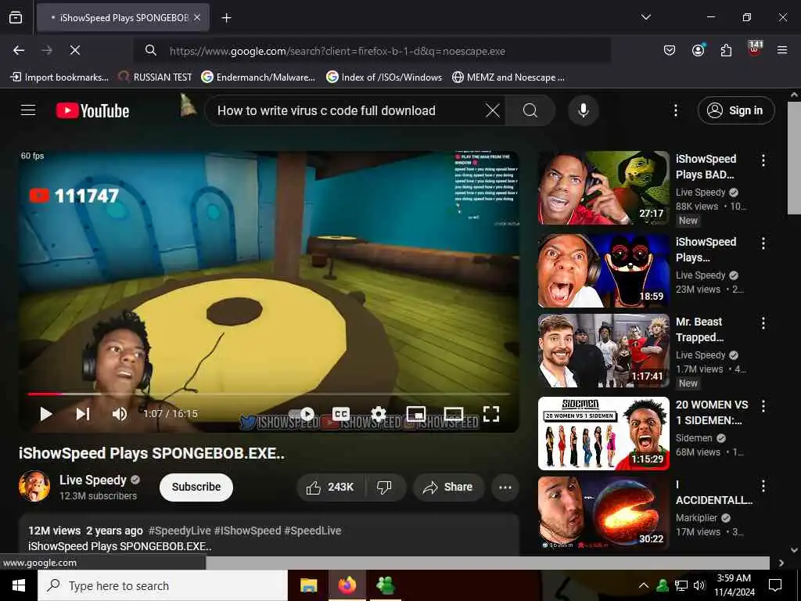Open the Live Speedy channel avatar
Image resolution: width=801 pixels, height=601 pixels.
coord(34,486)
